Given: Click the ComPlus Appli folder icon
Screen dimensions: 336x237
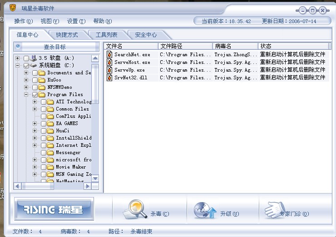Looking at the screenshot, I should pyautogui.click(x=50, y=116).
